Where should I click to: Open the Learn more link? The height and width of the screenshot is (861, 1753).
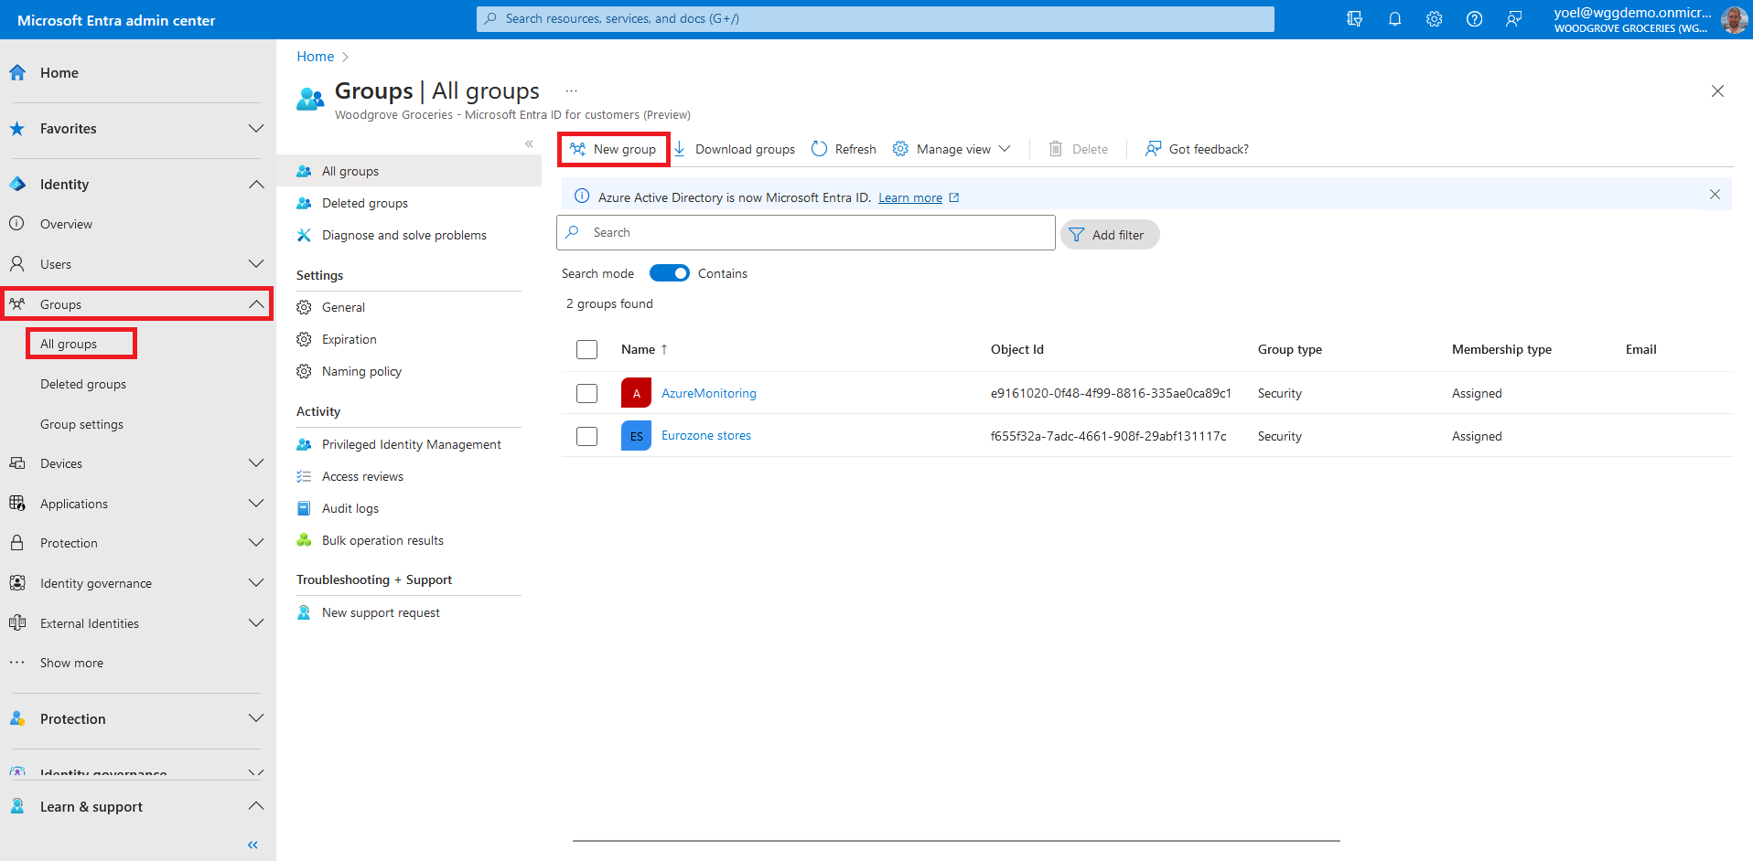909,197
